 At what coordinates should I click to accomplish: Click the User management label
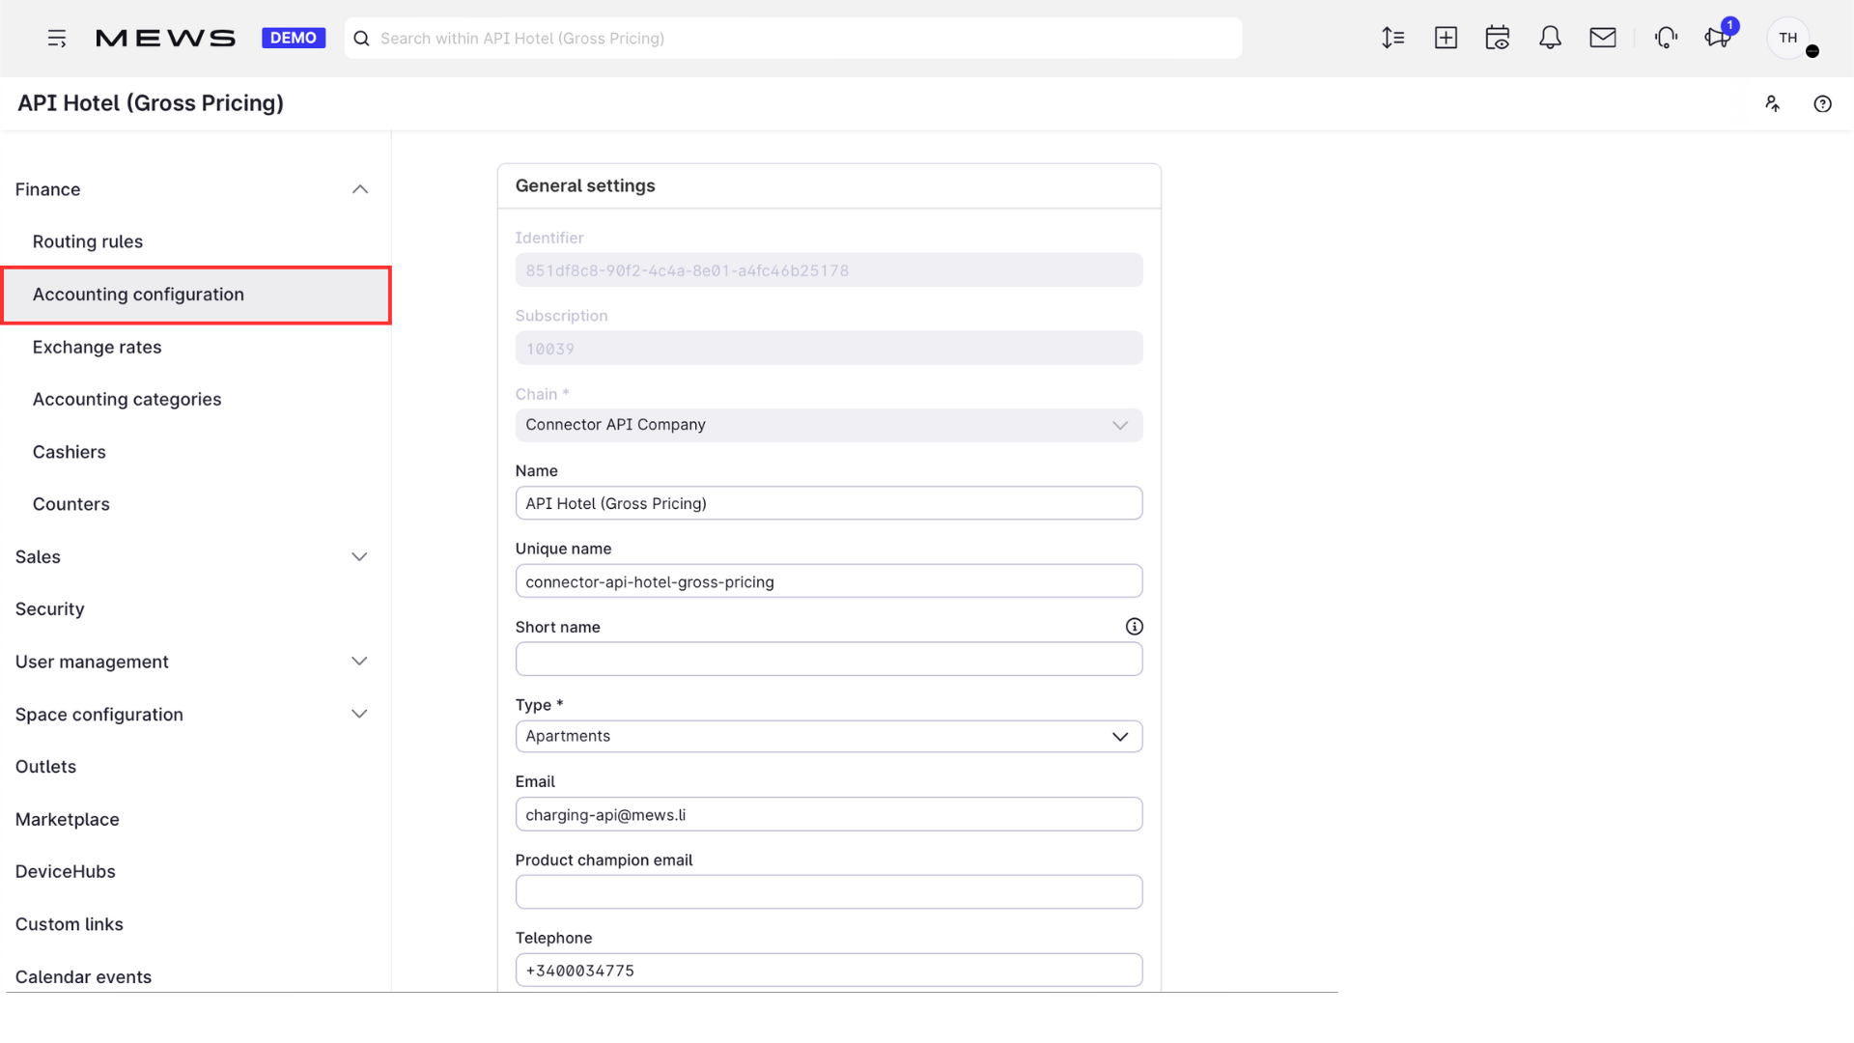tap(93, 662)
